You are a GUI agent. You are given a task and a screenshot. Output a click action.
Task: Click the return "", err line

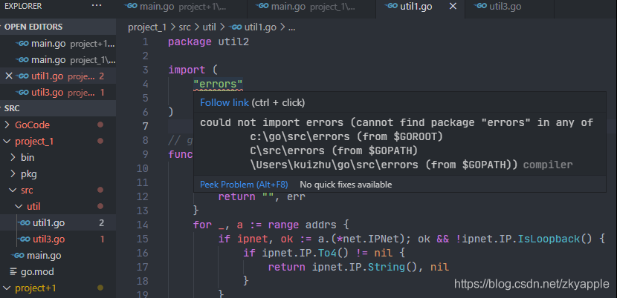point(262,196)
